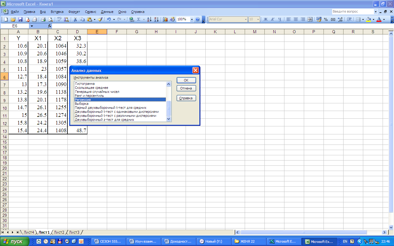
Task: Sort descending with the Z-A icon
Action: click(x=156, y=19)
